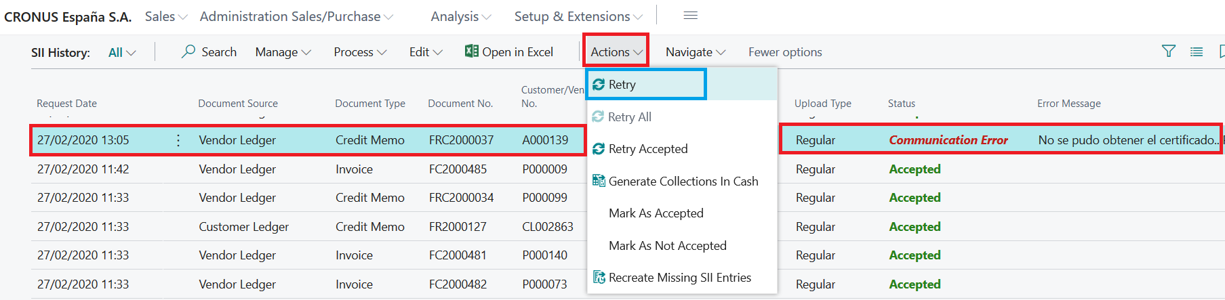This screenshot has height=300, width=1225.
Task: Sort by the Request Date column header
Action: click(66, 104)
